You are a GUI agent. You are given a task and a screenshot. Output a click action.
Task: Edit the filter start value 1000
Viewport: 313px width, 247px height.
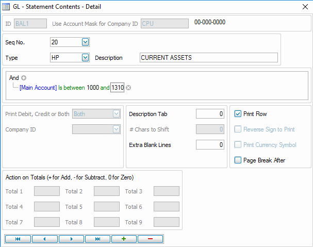click(x=93, y=88)
